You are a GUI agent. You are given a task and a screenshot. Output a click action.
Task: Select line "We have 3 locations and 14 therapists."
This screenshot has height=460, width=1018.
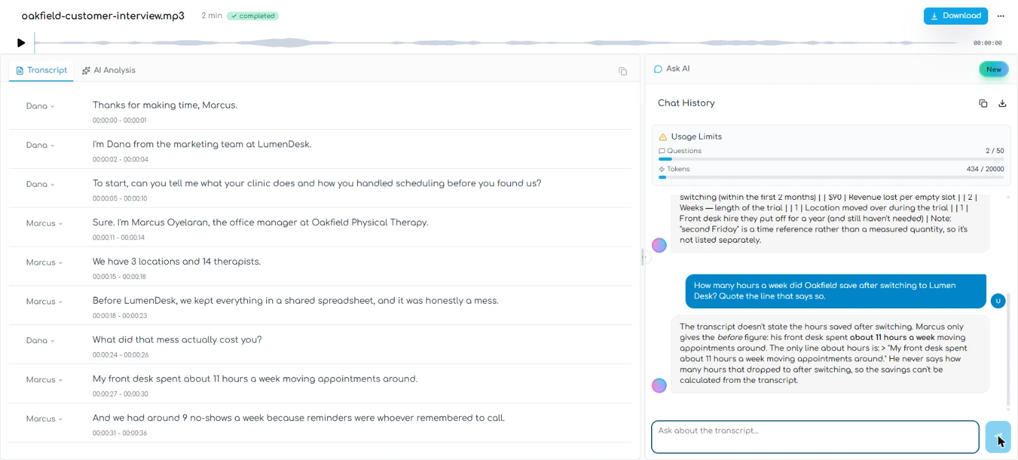[x=177, y=261]
